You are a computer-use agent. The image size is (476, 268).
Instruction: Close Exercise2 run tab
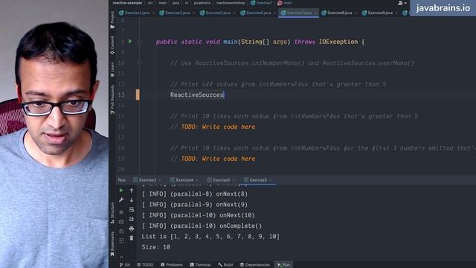[x=160, y=180]
